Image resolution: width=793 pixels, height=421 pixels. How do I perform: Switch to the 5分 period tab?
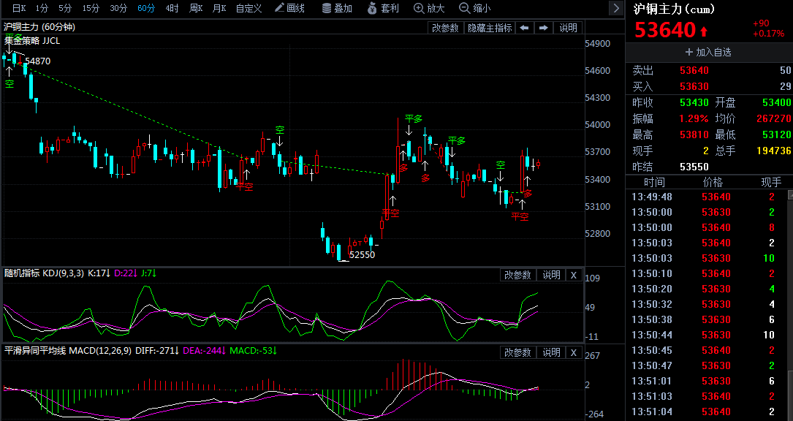pos(65,8)
